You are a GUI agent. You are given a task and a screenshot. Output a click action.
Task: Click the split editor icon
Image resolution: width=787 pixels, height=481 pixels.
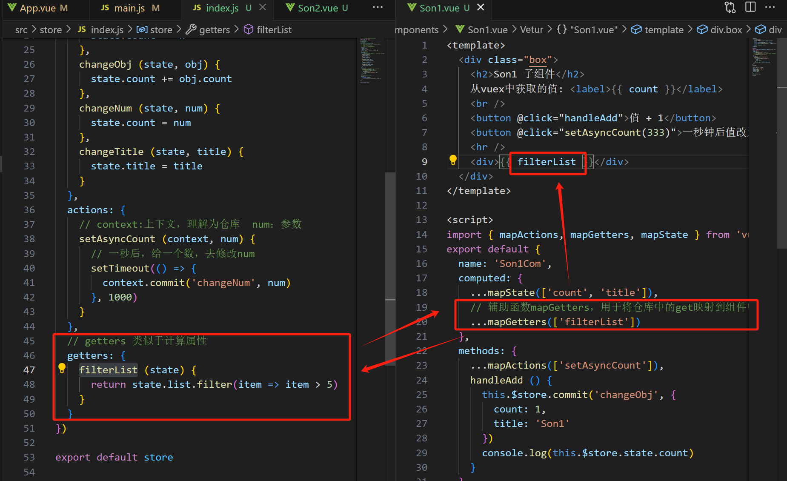750,7
